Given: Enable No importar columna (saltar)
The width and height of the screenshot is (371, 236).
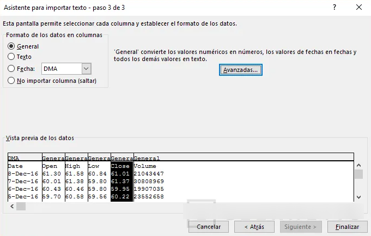Looking at the screenshot, I should [11, 80].
